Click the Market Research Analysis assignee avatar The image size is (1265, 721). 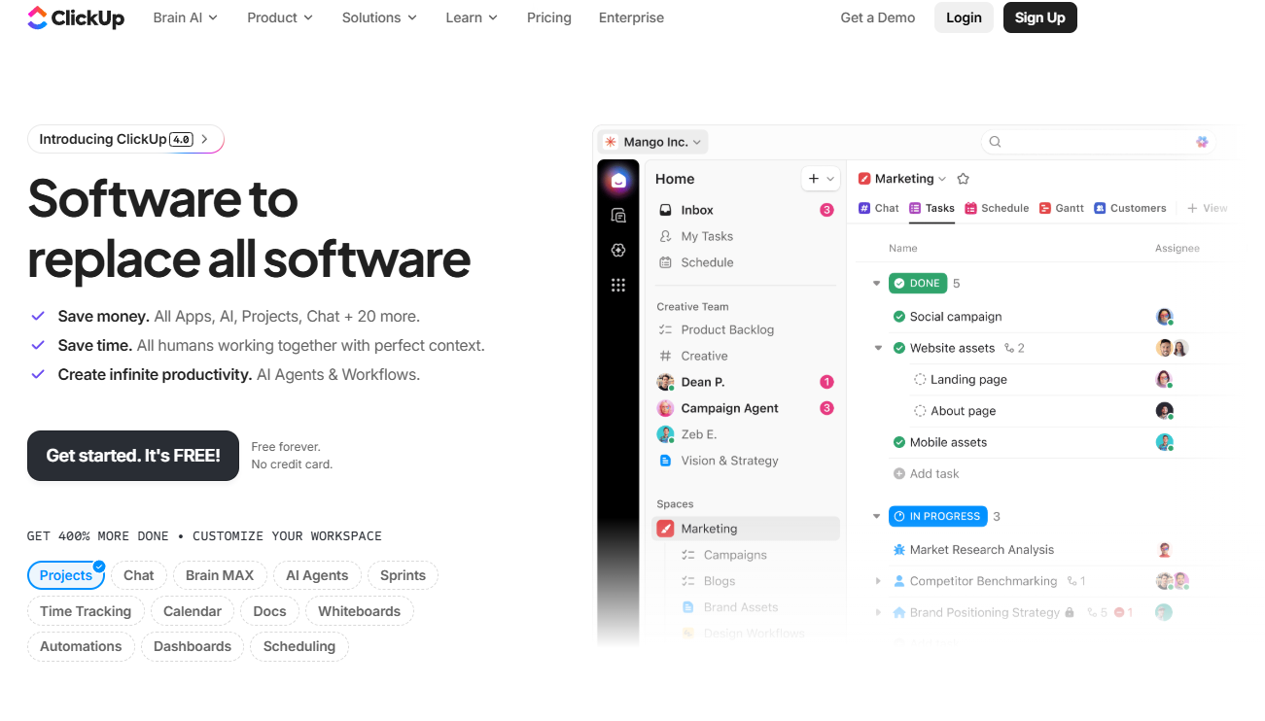[x=1165, y=550]
